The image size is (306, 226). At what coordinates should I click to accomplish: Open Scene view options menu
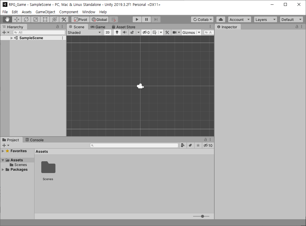point(210,26)
